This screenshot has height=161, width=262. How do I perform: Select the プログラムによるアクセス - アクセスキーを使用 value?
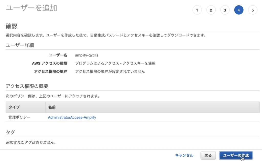[x=115, y=63]
